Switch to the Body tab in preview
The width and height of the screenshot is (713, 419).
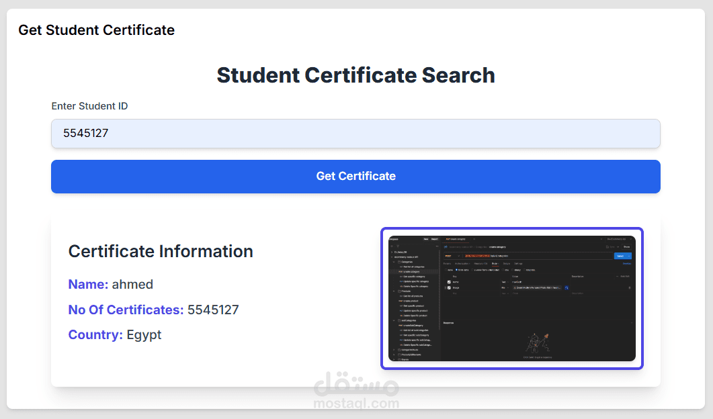point(495,264)
